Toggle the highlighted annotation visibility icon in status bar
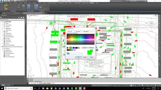Viewport: 161px width, 90px height. coord(131,85)
